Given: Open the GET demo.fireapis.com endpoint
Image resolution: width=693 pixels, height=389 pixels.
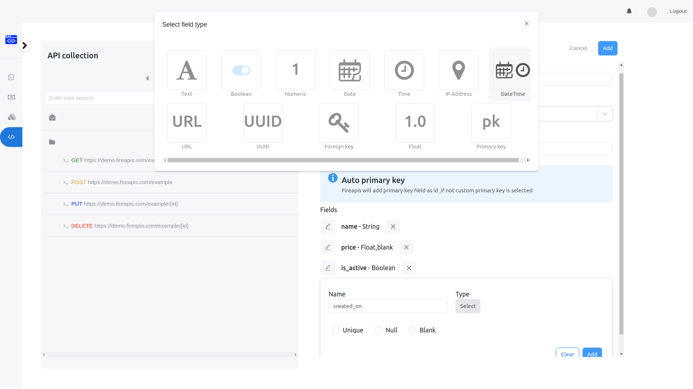Looking at the screenshot, I should [x=109, y=160].
